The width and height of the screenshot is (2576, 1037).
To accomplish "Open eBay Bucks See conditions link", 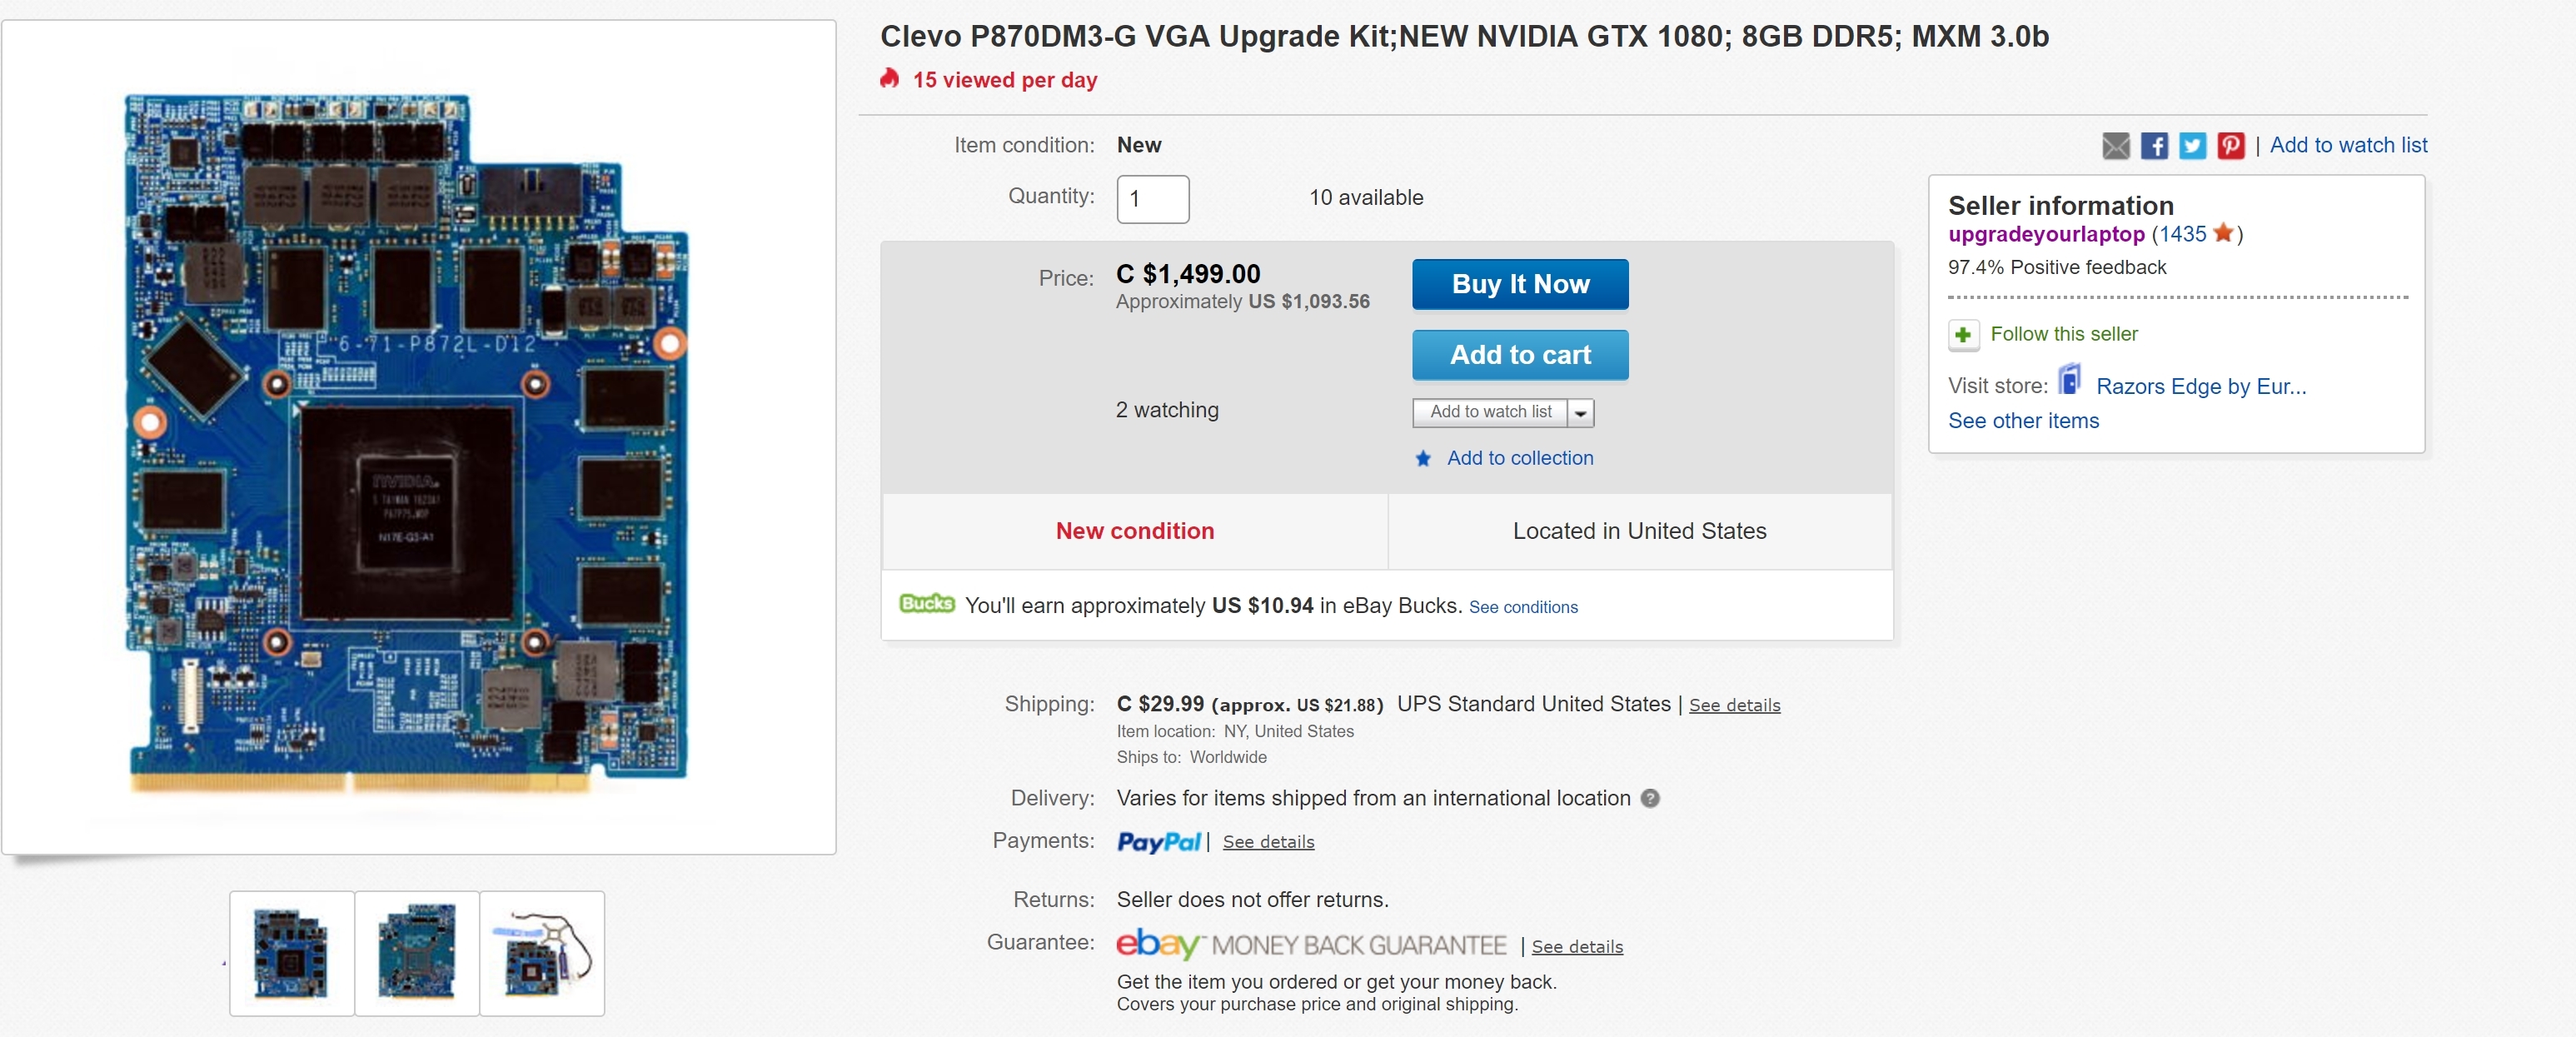I will tap(1522, 608).
